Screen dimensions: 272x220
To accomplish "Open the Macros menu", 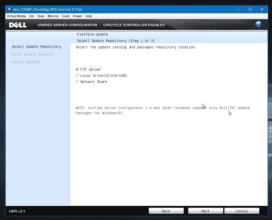I will click(x=53, y=16).
